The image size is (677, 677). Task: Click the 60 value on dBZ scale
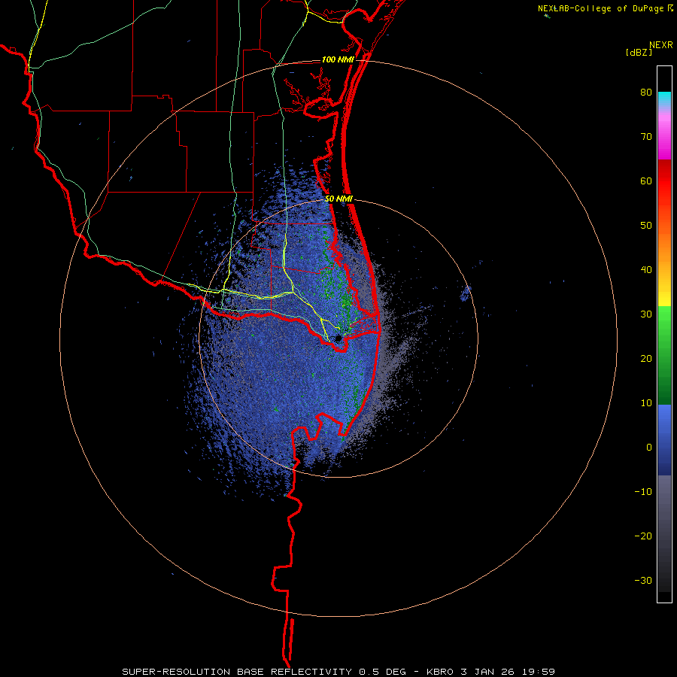click(x=646, y=181)
